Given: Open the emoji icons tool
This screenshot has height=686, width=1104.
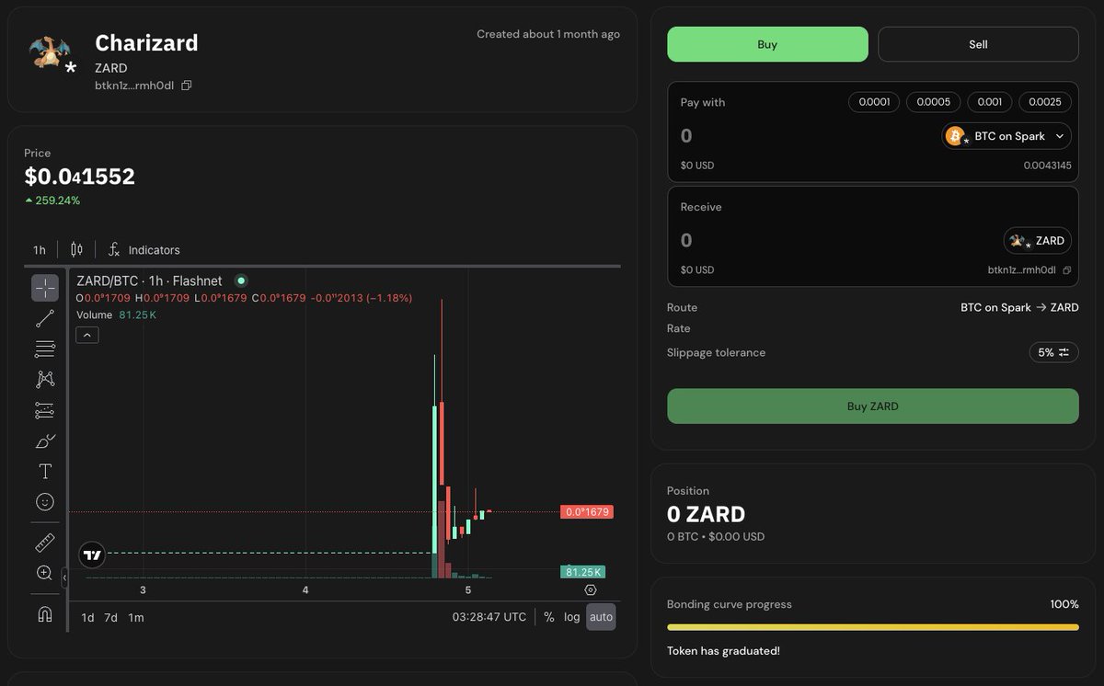Looking at the screenshot, I should tap(44, 501).
